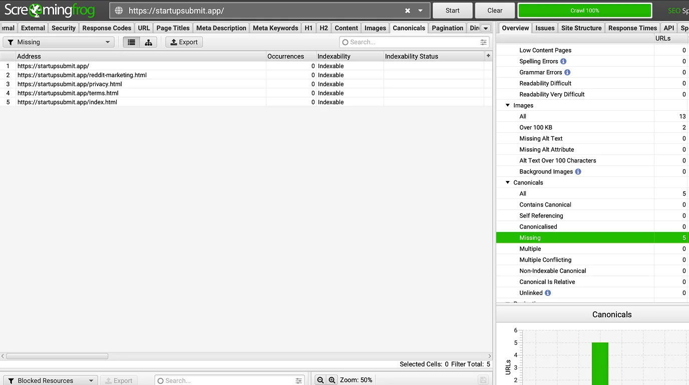Open the Missing filter dropdown
The height and width of the screenshot is (385, 689).
point(58,42)
